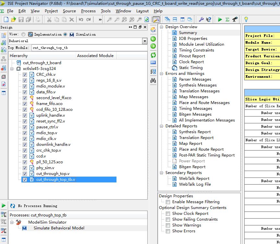Screen dimensions: 280x244
Task: Toggle the hammer Design Summary toolbar icon
Action: (x=156, y=19)
